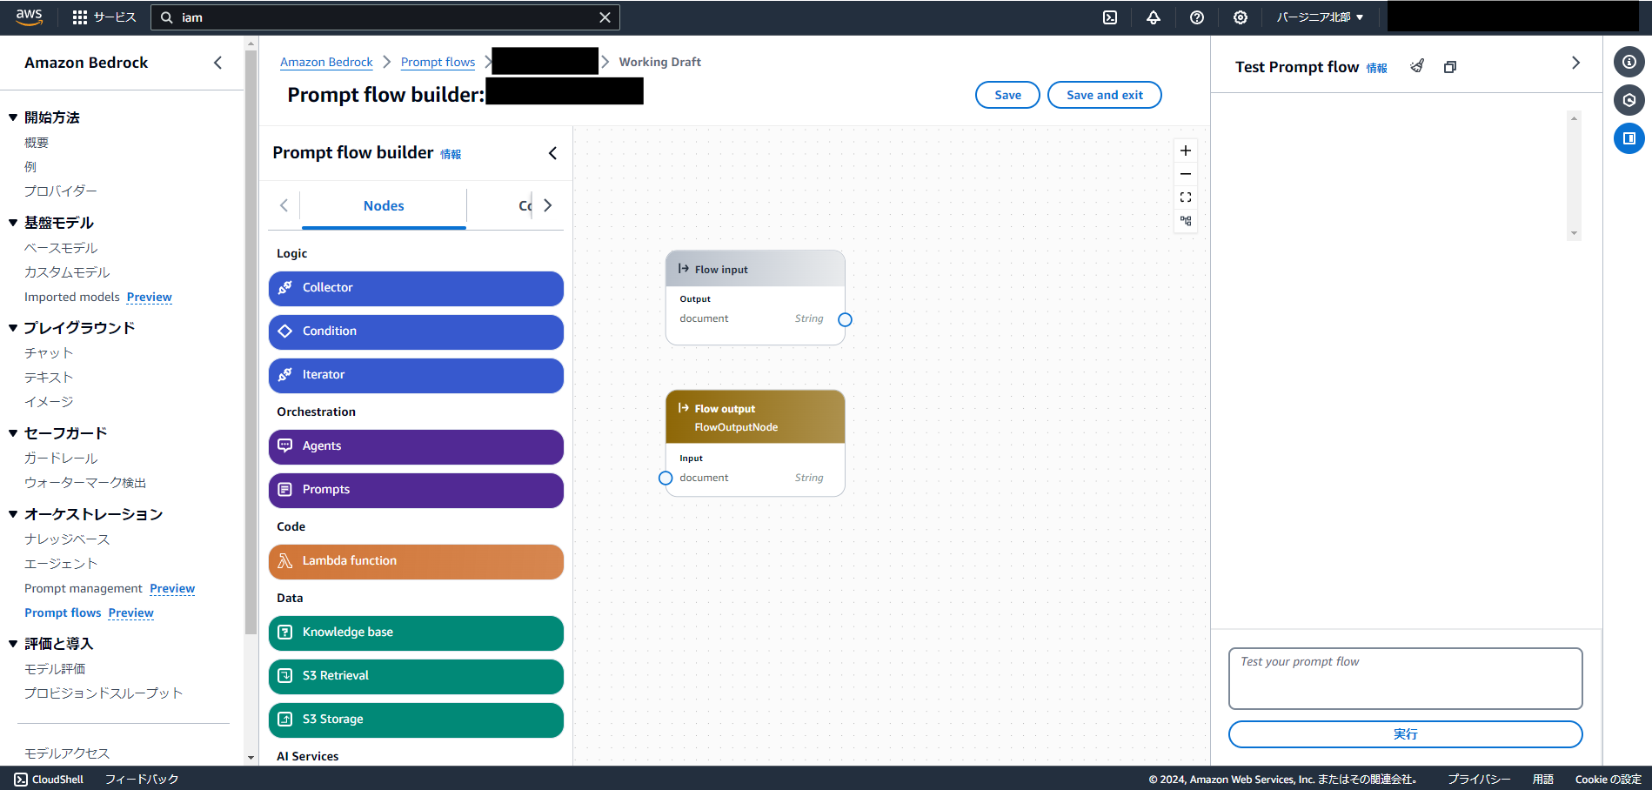Type in the Test your prompt flow field
This screenshot has height=790, width=1652.
pyautogui.click(x=1404, y=679)
